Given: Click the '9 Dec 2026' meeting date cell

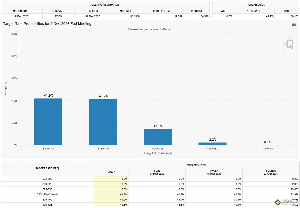Looking at the screenshot, I should click(x=22, y=16).
